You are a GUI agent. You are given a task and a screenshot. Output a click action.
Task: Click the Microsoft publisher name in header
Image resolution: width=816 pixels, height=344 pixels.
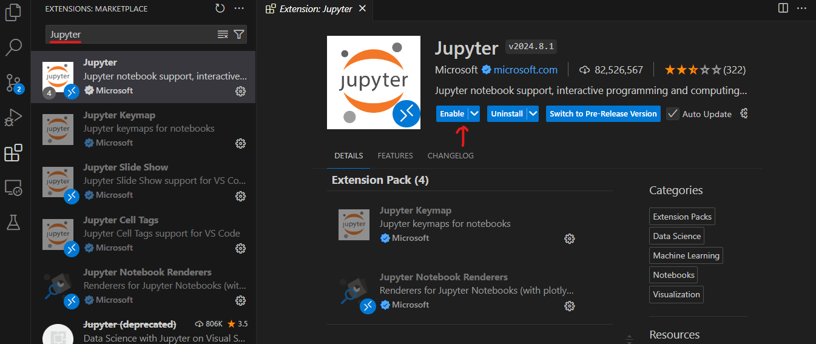(x=456, y=70)
